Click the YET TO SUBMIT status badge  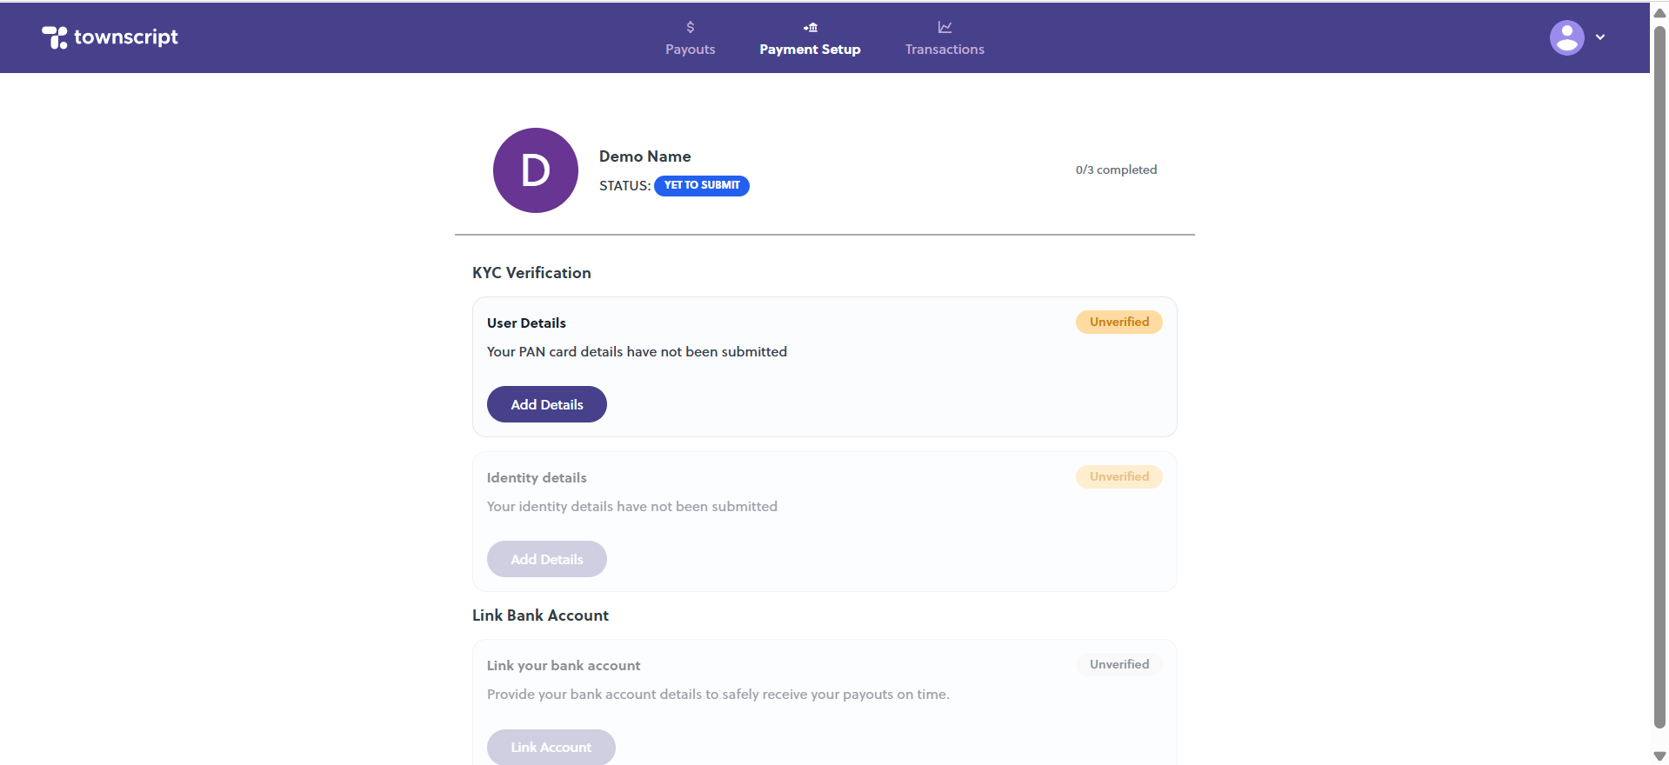(702, 185)
